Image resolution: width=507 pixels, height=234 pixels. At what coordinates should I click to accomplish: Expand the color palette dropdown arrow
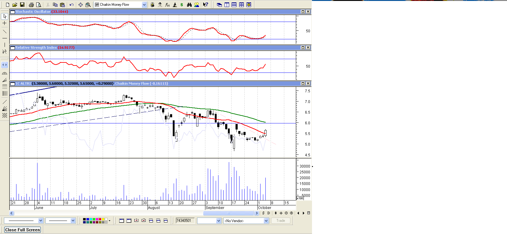tap(109, 221)
